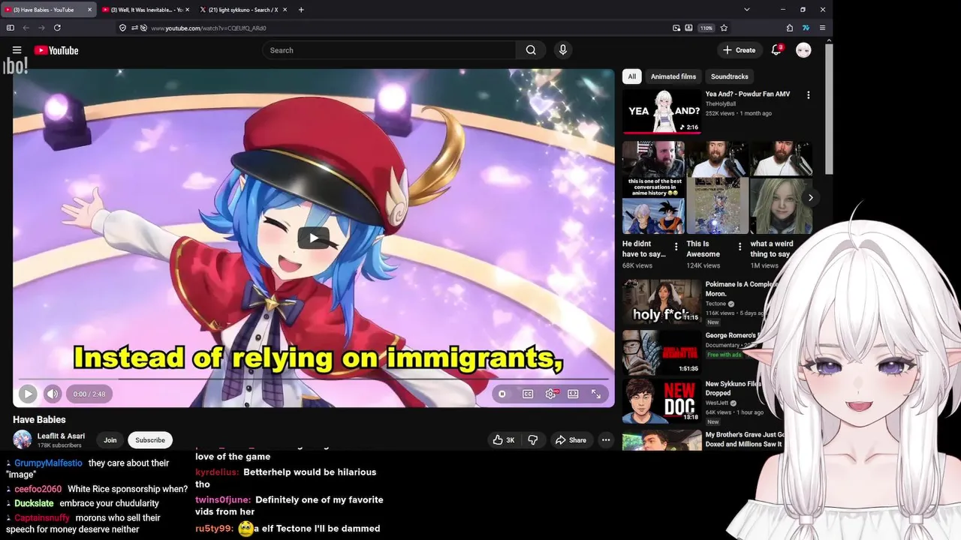Open a new browser tab
Screen dimensions: 961x540
(301, 10)
